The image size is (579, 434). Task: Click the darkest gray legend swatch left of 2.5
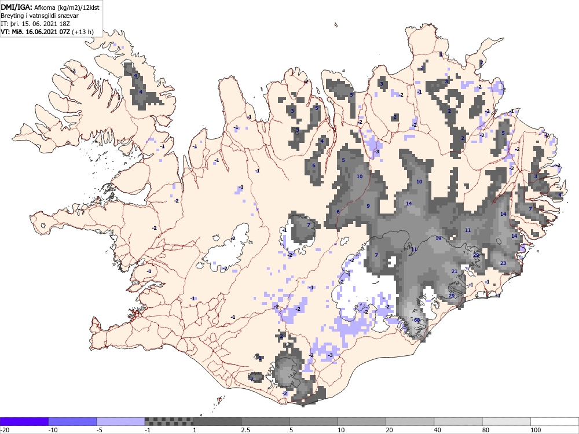[x=217, y=422]
